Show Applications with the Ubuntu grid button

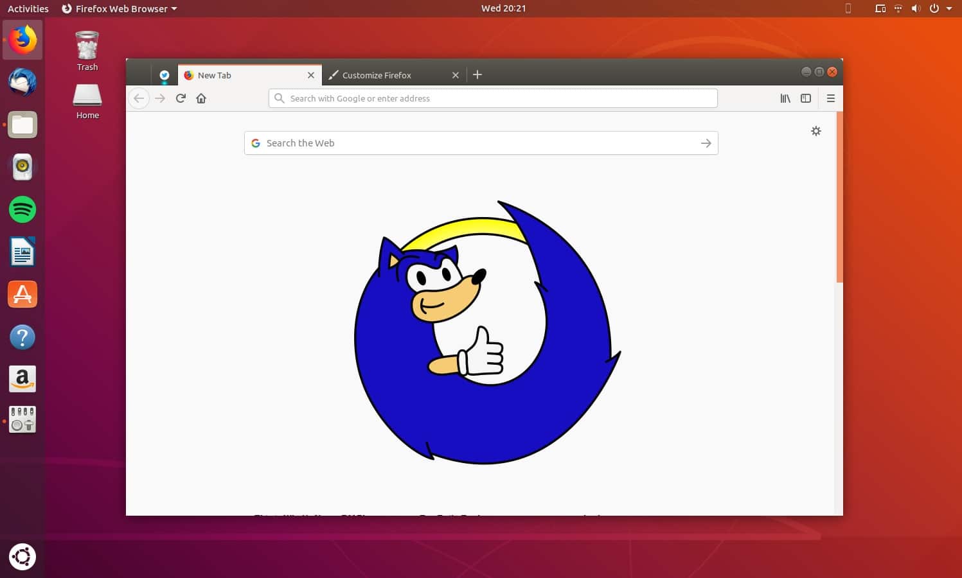(x=22, y=557)
